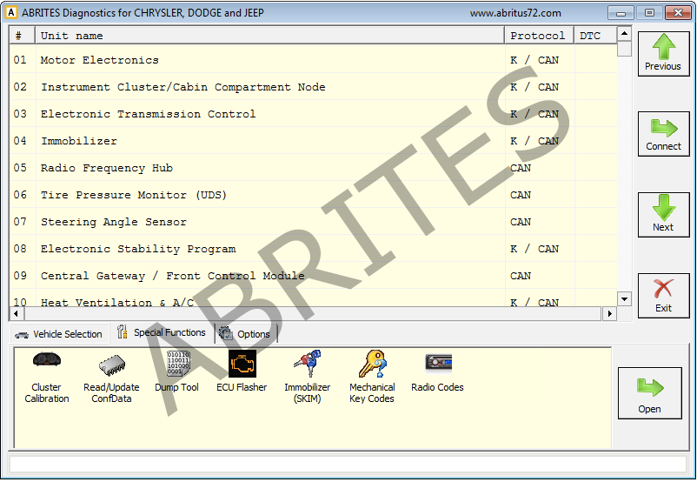Image resolution: width=697 pixels, height=482 pixels.
Task: Maximize the Abrites Diagnostics window
Action: coord(649,13)
